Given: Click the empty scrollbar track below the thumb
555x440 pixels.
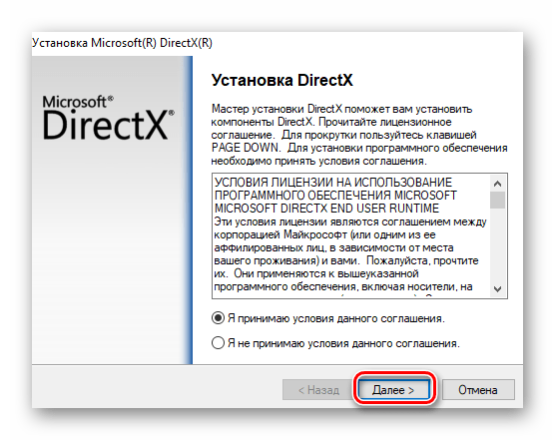Looking at the screenshot, I should click(x=498, y=244).
